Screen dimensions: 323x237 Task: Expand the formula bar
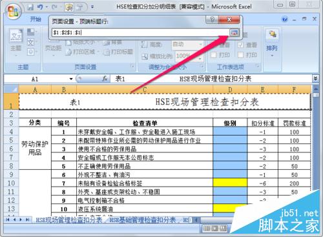tap(315, 79)
